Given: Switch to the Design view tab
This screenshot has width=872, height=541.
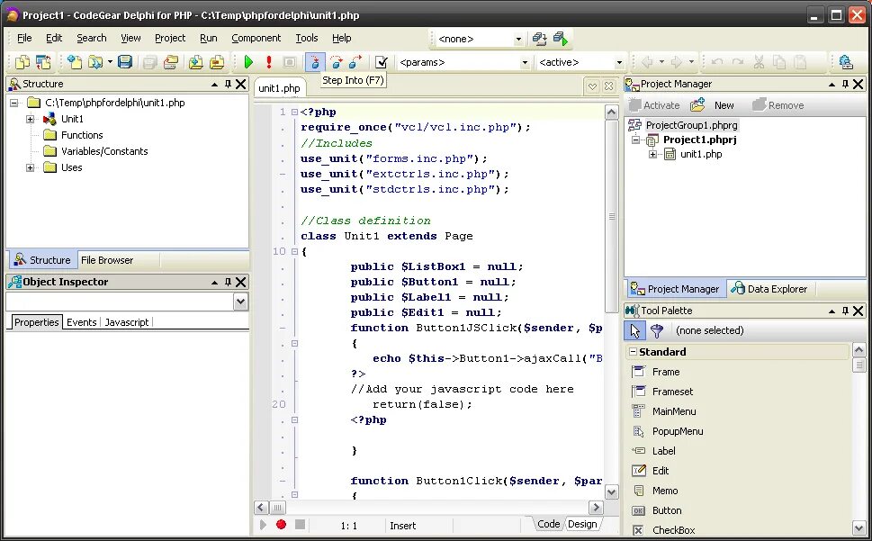Looking at the screenshot, I should [582, 524].
